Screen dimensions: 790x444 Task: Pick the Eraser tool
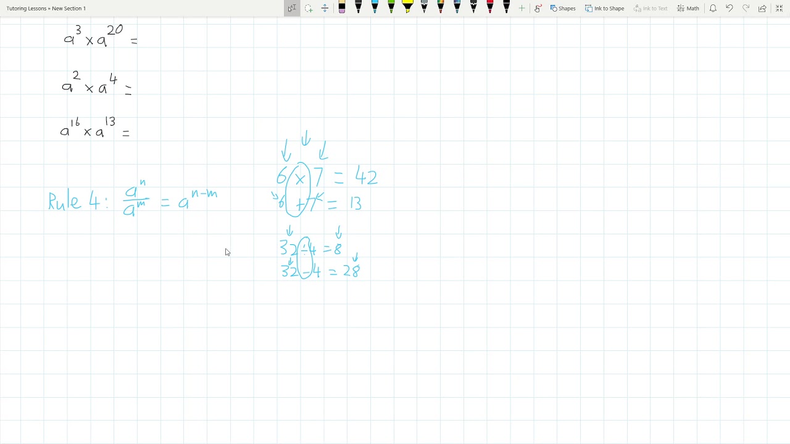(342, 8)
